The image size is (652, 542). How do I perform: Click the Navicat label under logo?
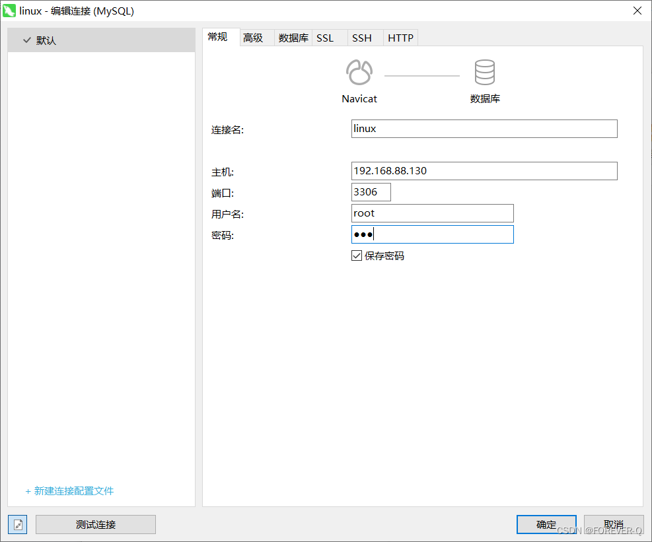tap(359, 99)
